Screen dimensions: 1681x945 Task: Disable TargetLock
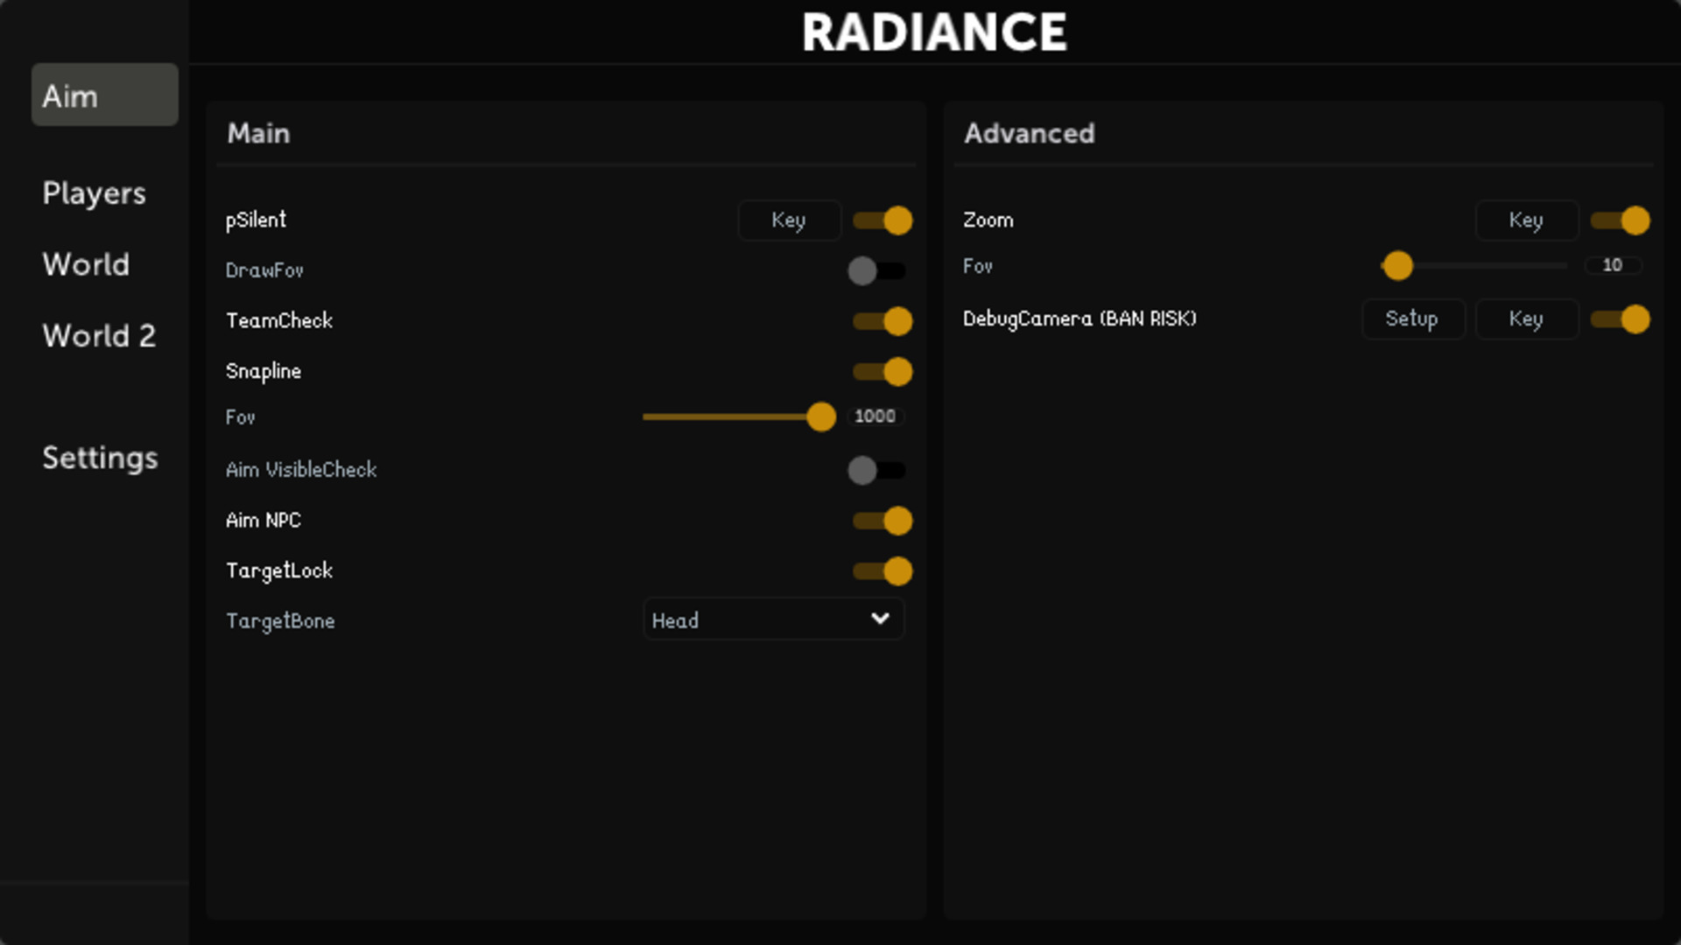pos(882,570)
